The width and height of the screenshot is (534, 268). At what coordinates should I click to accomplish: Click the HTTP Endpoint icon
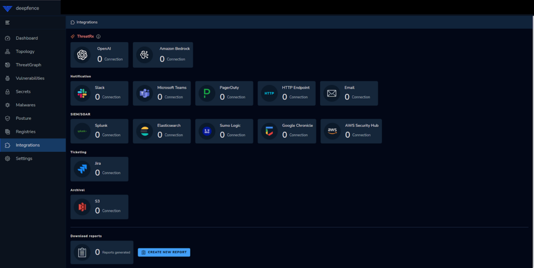[269, 93]
